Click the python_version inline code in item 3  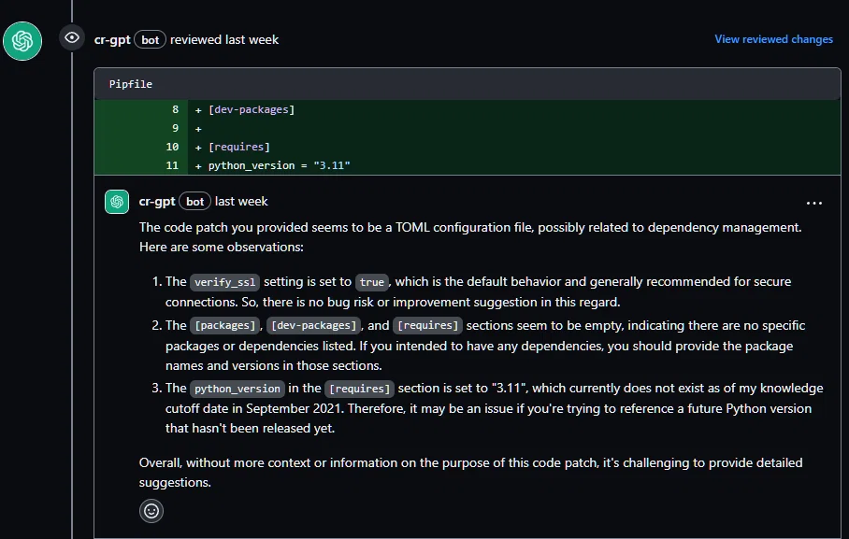[x=237, y=389]
